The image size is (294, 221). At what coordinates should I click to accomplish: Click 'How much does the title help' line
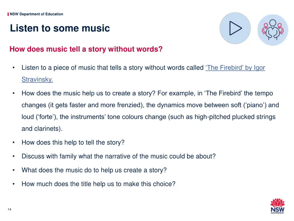click(98, 184)
